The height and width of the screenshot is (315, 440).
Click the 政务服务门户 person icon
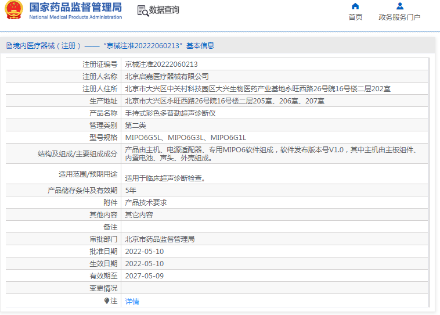(x=399, y=6)
